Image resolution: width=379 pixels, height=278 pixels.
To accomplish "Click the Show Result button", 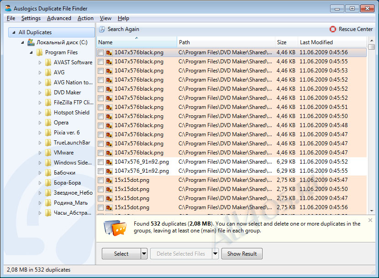I will 242,254.
